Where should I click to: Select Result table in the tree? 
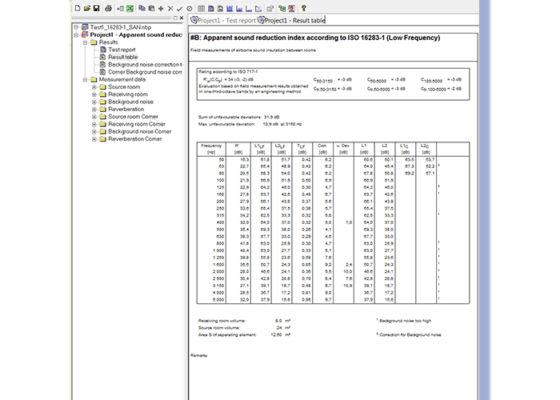(123, 57)
